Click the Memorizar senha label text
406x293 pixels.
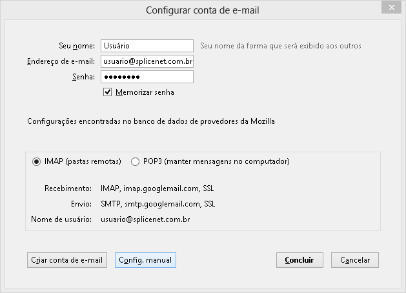pos(145,92)
